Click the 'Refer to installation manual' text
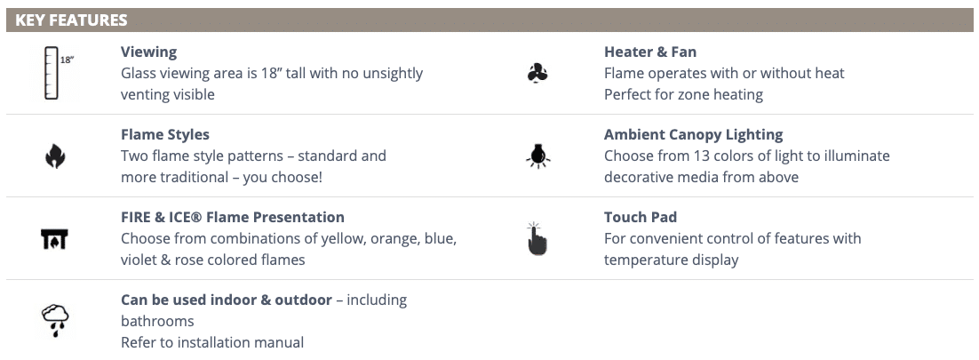 point(212,342)
